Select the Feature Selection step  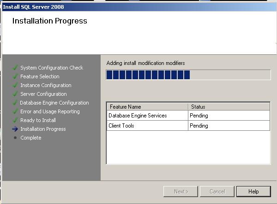(40, 76)
